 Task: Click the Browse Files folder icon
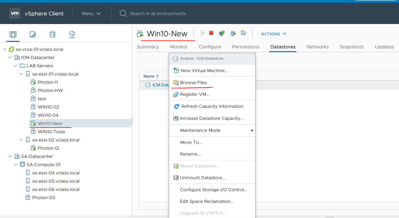click(x=176, y=82)
